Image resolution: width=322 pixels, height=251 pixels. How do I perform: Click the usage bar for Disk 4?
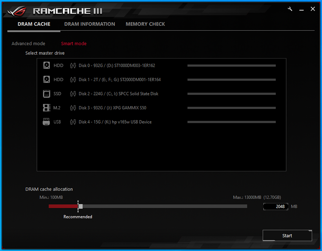tap(231, 122)
